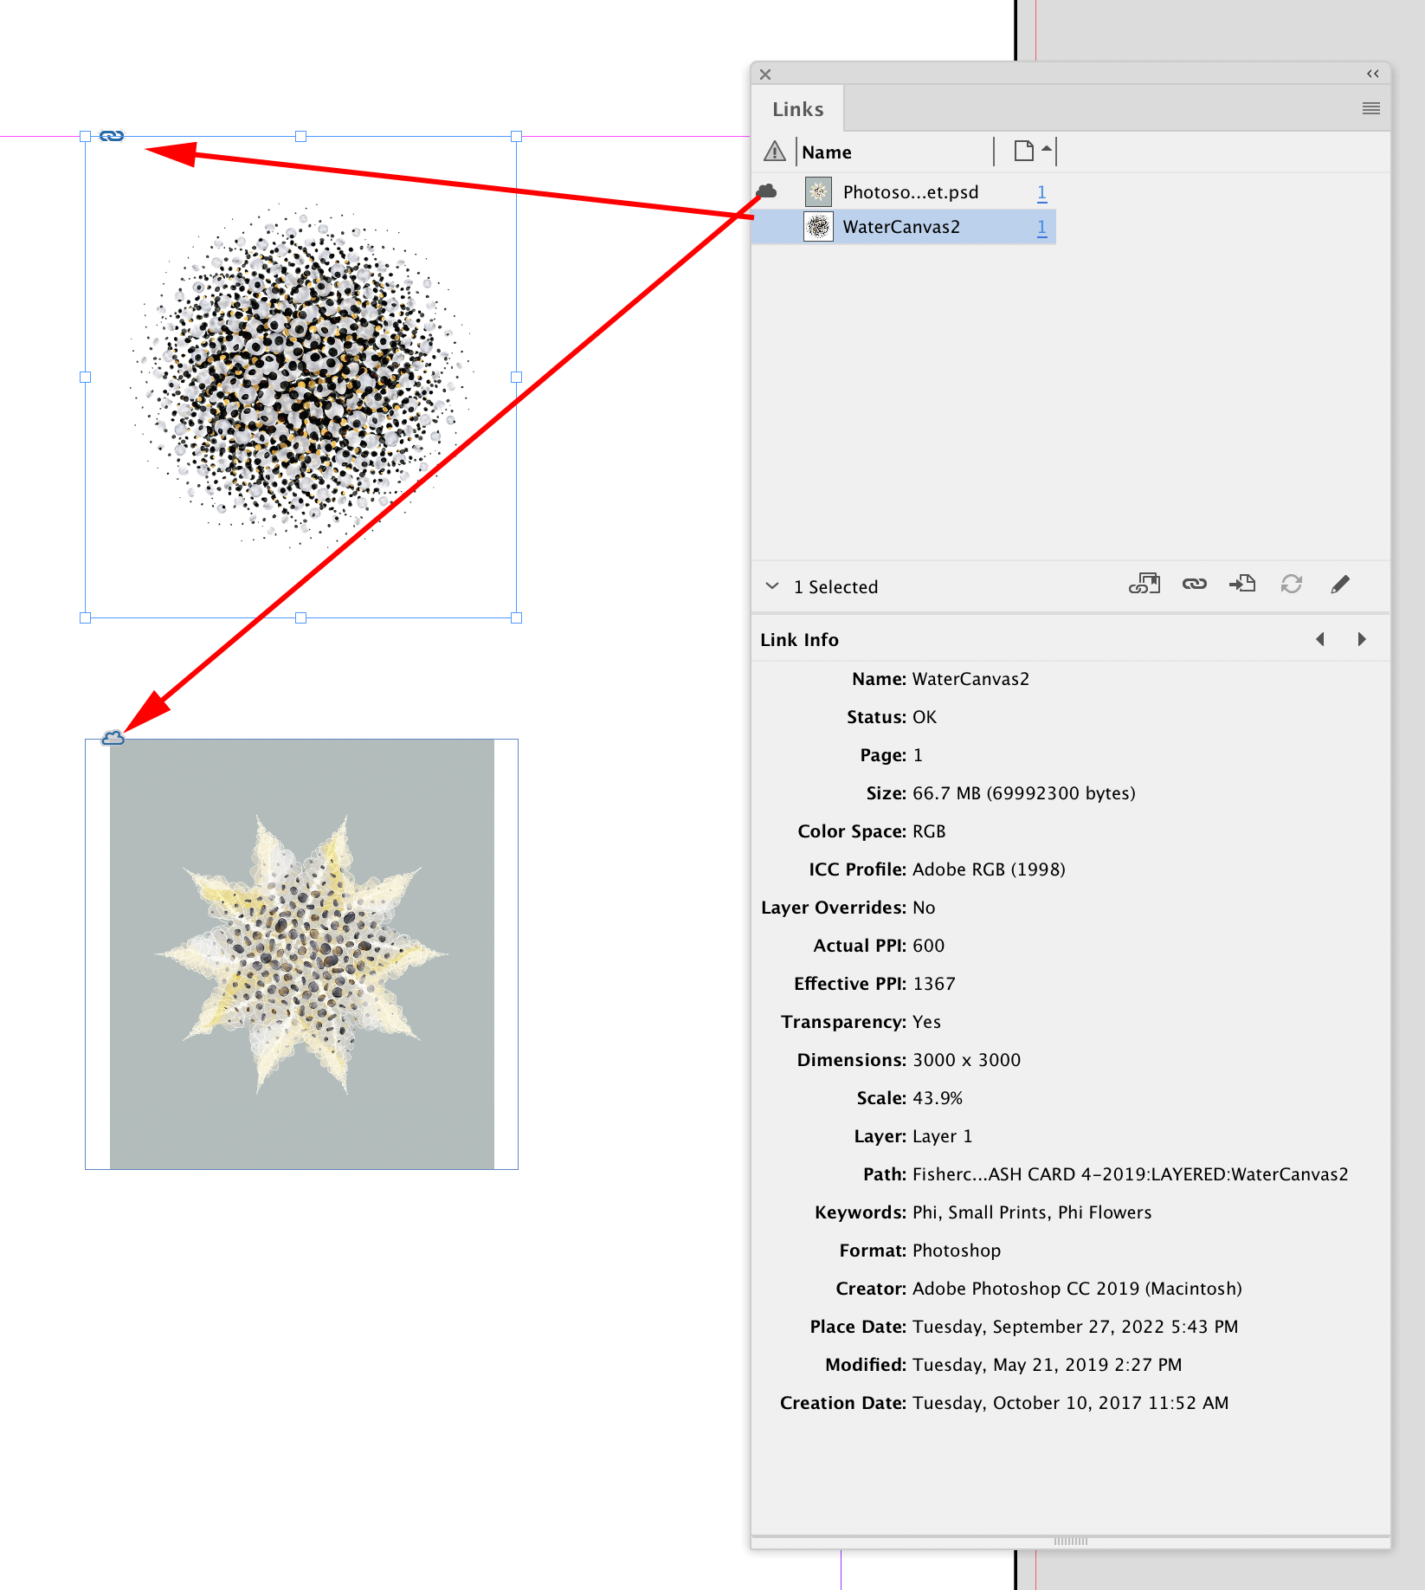Click the page column sort arrow
The width and height of the screenshot is (1425, 1590).
pos(1047,150)
